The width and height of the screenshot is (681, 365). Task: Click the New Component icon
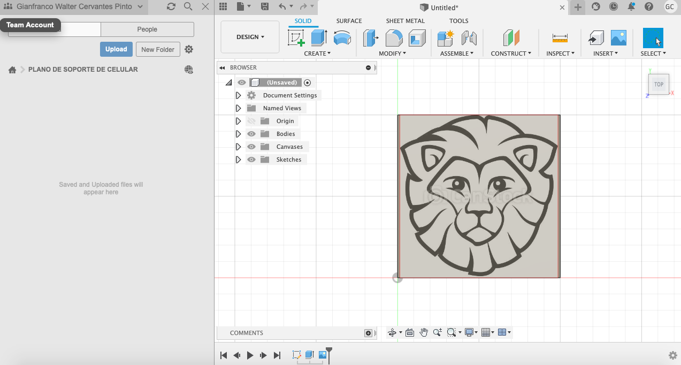(x=446, y=38)
